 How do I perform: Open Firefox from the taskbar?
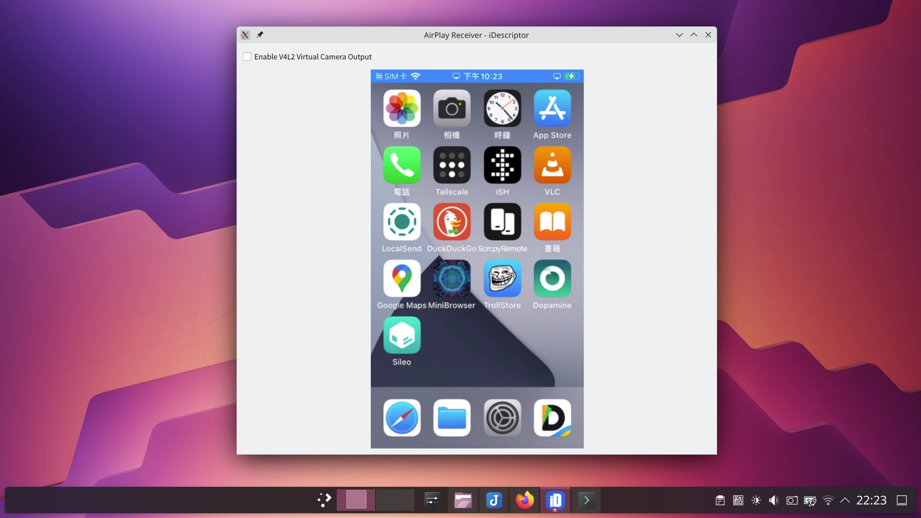pyautogui.click(x=525, y=500)
